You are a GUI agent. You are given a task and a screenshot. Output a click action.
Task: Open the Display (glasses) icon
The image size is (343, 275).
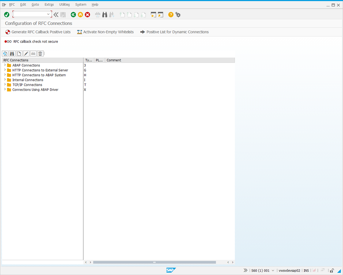[x=33, y=53]
